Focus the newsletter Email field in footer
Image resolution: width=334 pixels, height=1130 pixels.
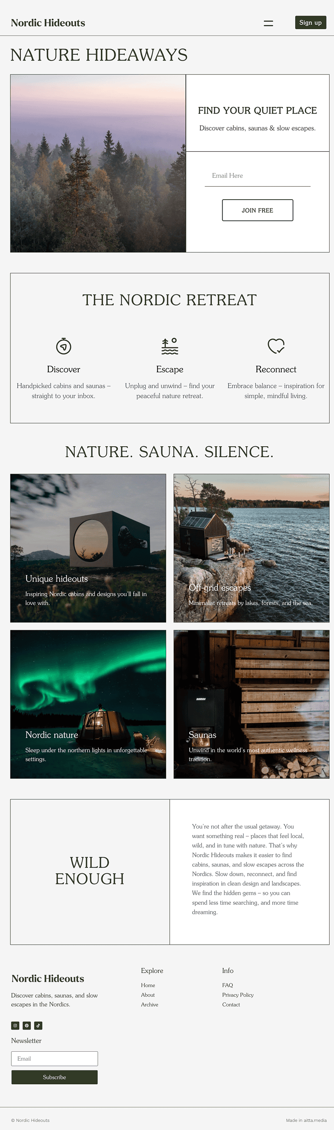(x=54, y=1059)
